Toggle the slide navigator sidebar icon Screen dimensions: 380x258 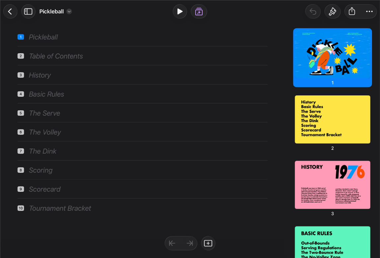[28, 11]
